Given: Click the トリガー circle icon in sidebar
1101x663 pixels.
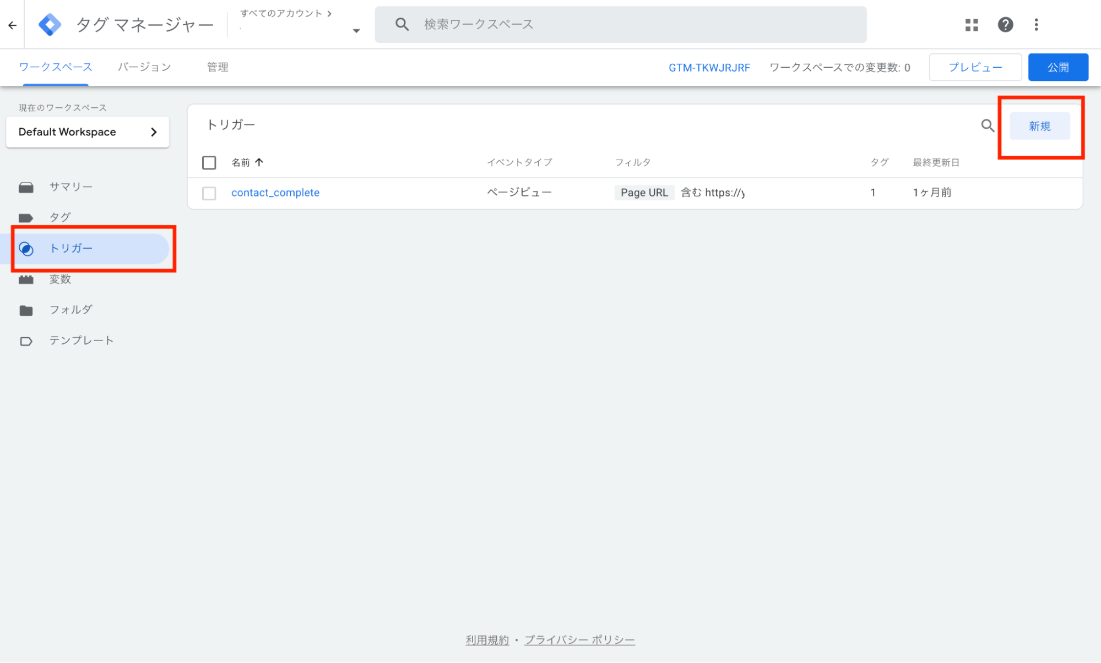Looking at the screenshot, I should (26, 249).
